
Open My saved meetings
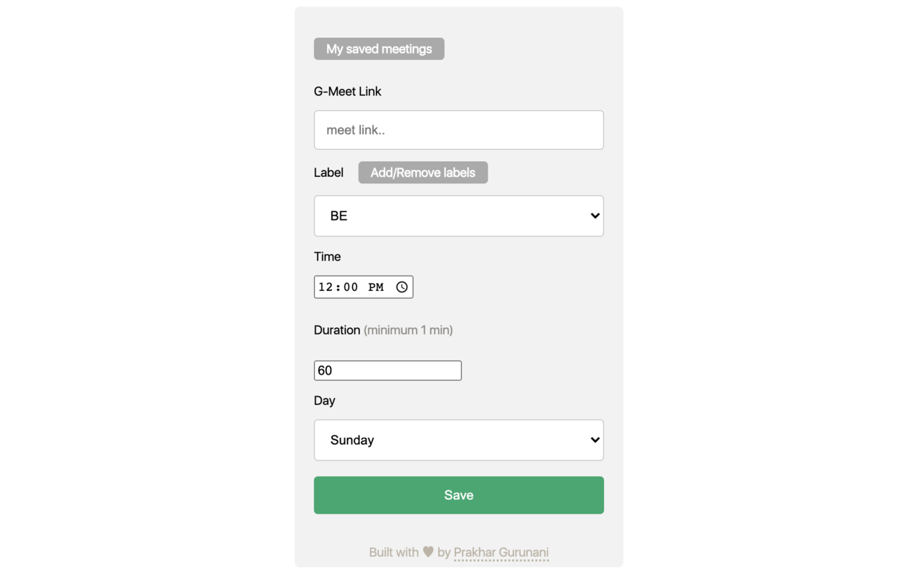[379, 49]
